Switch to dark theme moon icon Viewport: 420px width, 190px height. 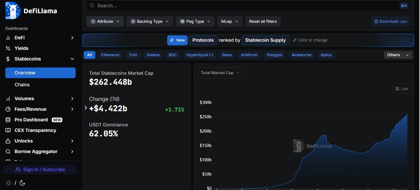[x=22, y=183]
